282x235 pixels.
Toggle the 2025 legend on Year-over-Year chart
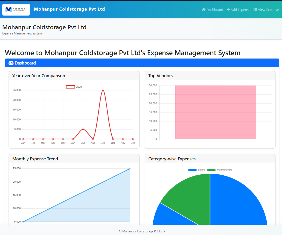coord(74,87)
